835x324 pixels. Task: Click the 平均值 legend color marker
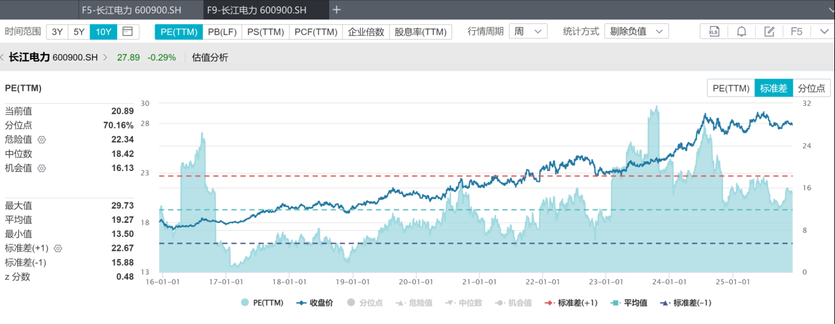pos(617,303)
